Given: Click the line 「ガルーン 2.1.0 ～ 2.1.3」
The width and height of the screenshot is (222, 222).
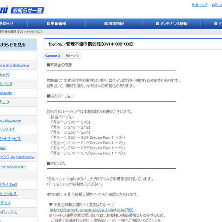Looking at the screenshot, I should (x=70, y=127).
